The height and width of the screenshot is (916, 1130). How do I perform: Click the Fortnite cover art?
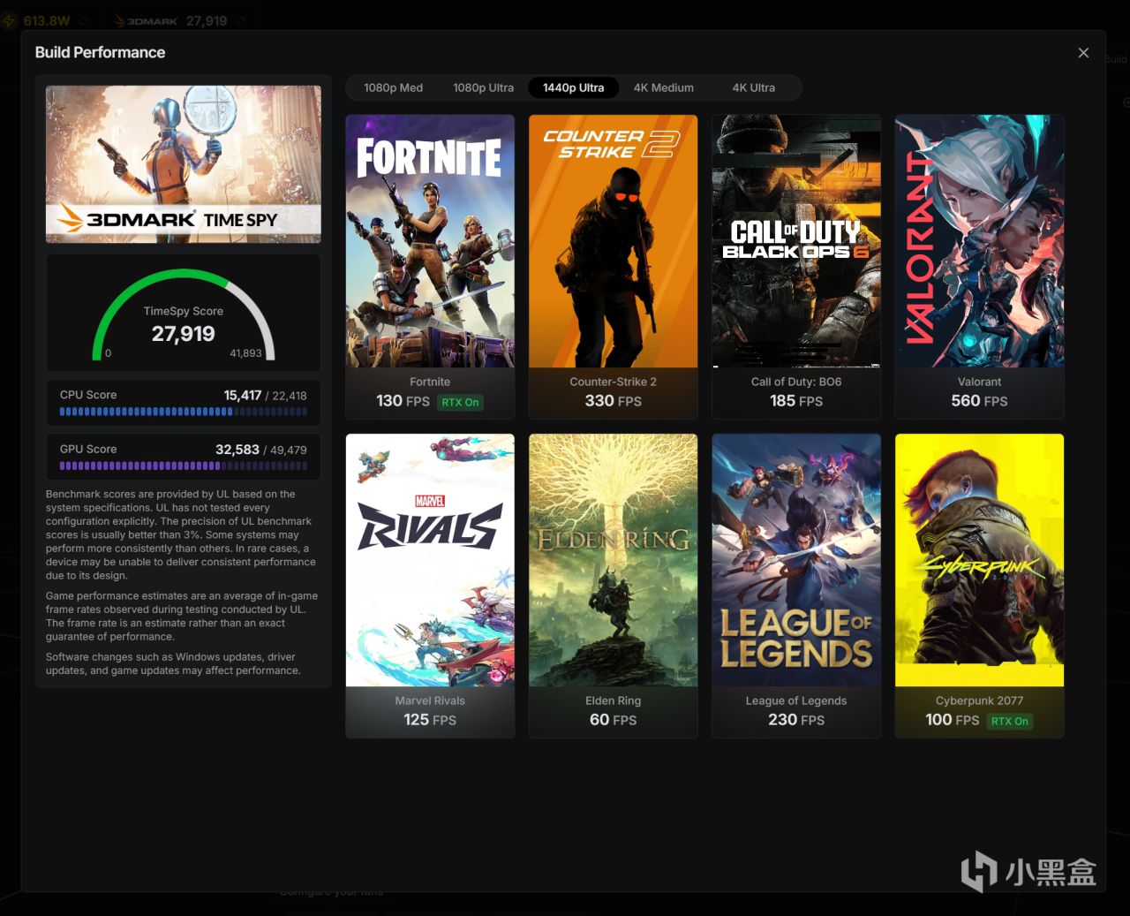(430, 241)
